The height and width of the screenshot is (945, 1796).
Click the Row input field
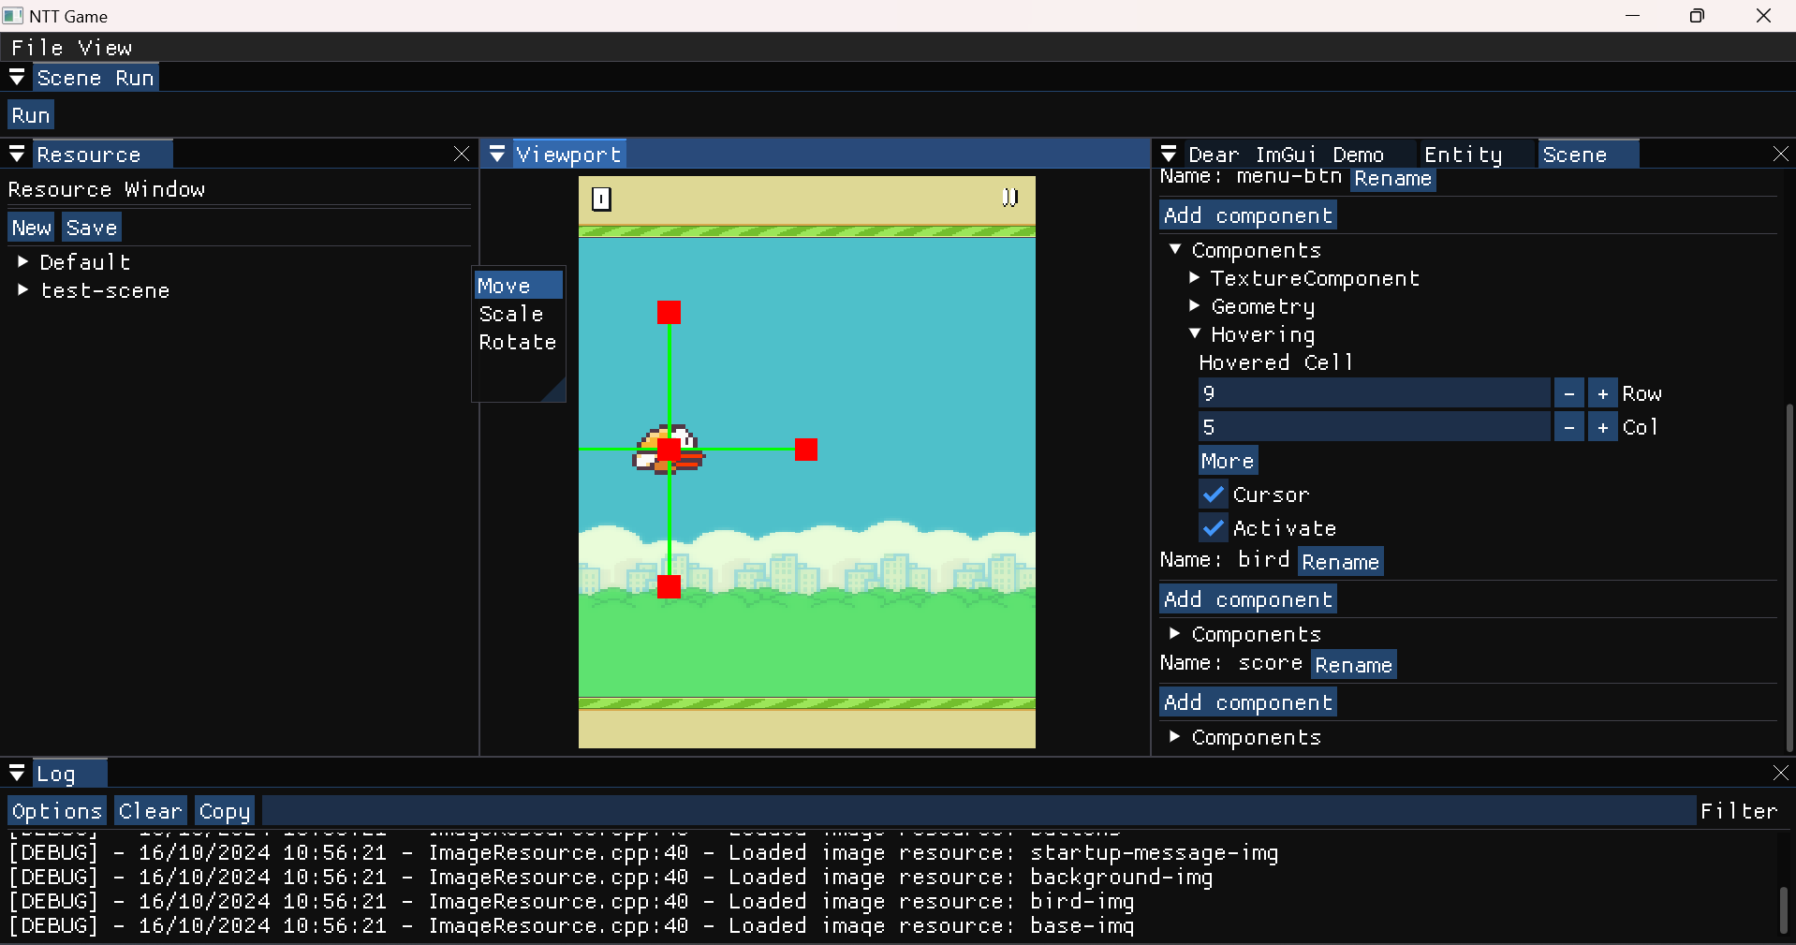pyautogui.click(x=1375, y=393)
